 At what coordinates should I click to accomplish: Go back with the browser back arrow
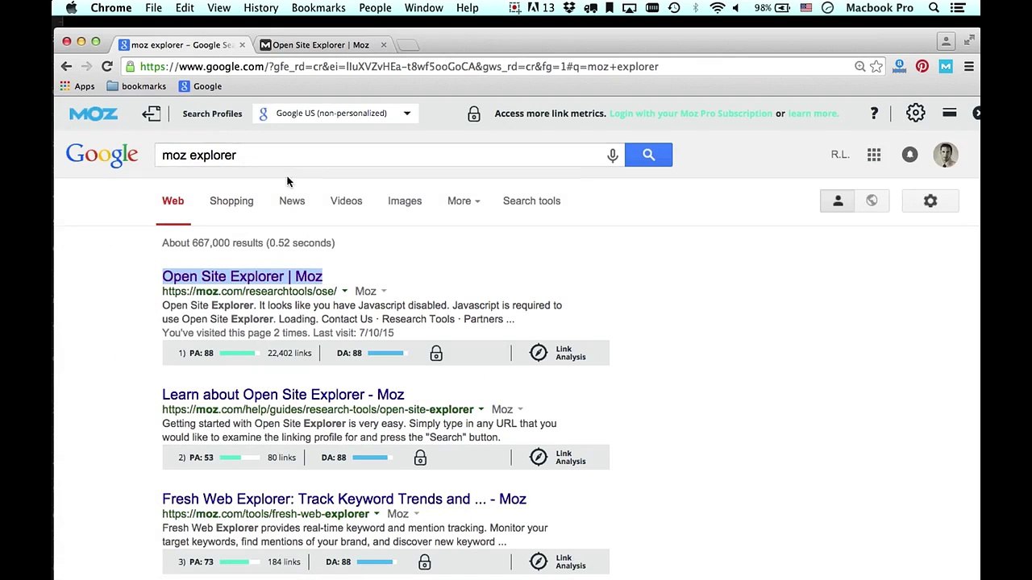[66, 67]
